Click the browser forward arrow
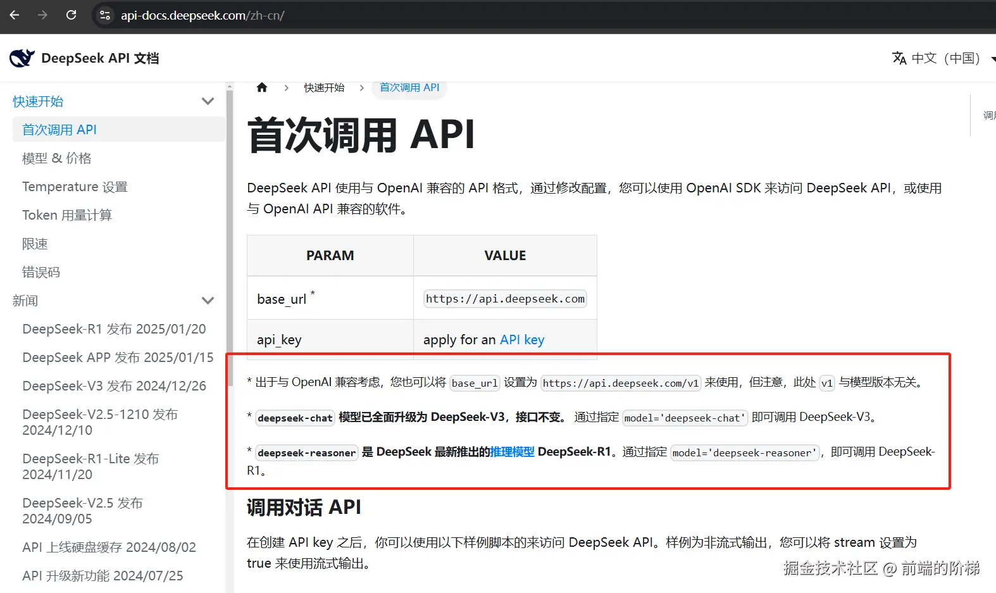996x593 pixels. (x=42, y=15)
